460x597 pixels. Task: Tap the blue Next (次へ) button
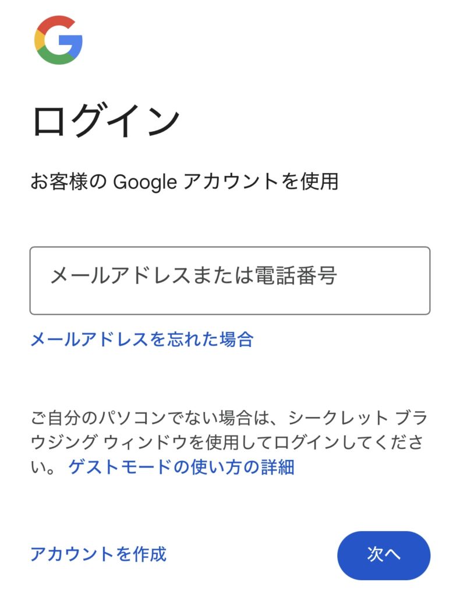click(x=383, y=555)
